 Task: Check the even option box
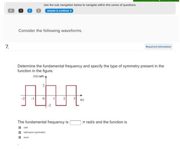click(x=20, y=137)
